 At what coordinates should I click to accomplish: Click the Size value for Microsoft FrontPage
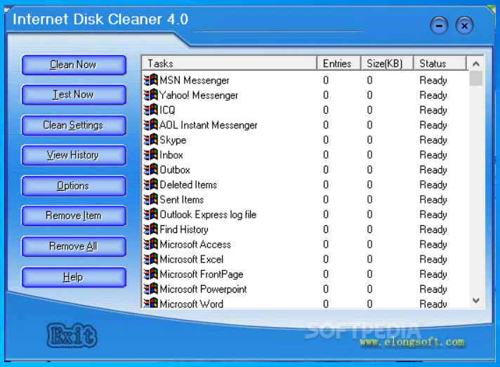(x=369, y=274)
